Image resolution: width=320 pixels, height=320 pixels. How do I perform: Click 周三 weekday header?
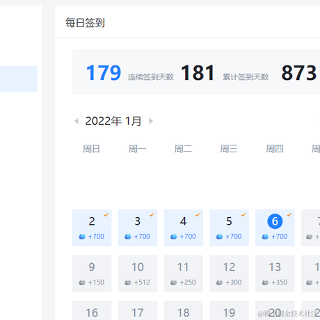click(x=229, y=149)
